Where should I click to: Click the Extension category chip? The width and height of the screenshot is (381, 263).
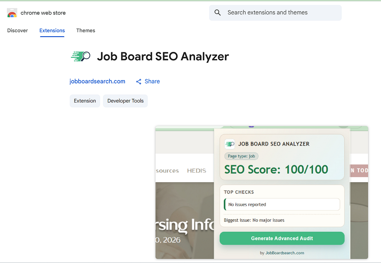click(85, 101)
